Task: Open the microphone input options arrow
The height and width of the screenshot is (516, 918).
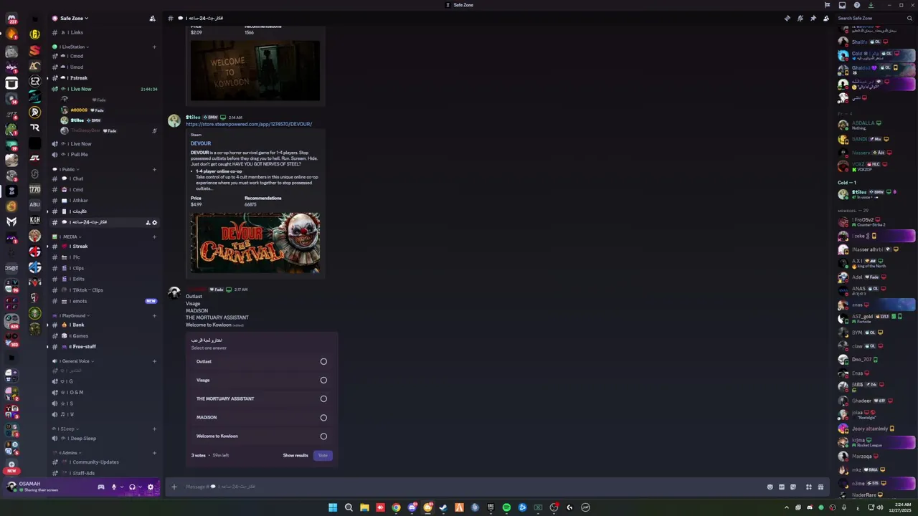Action: click(x=120, y=487)
